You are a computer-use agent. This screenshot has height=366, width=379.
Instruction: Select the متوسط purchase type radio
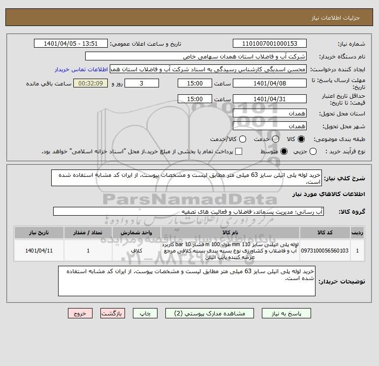(284, 151)
